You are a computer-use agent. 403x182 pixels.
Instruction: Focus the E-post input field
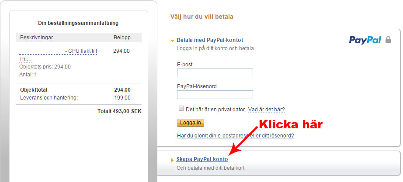[x=215, y=73]
